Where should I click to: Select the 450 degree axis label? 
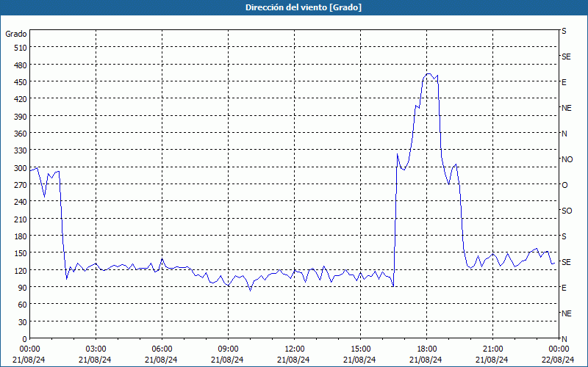pyautogui.click(x=21, y=82)
